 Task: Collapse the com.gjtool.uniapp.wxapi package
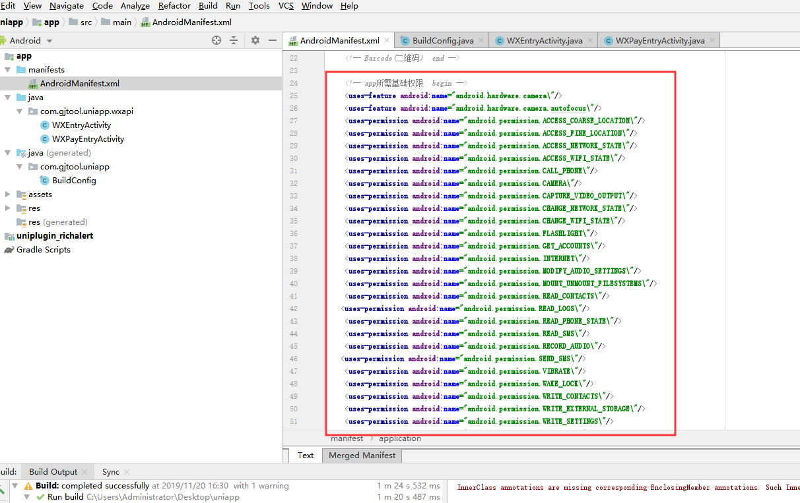click(x=20, y=111)
